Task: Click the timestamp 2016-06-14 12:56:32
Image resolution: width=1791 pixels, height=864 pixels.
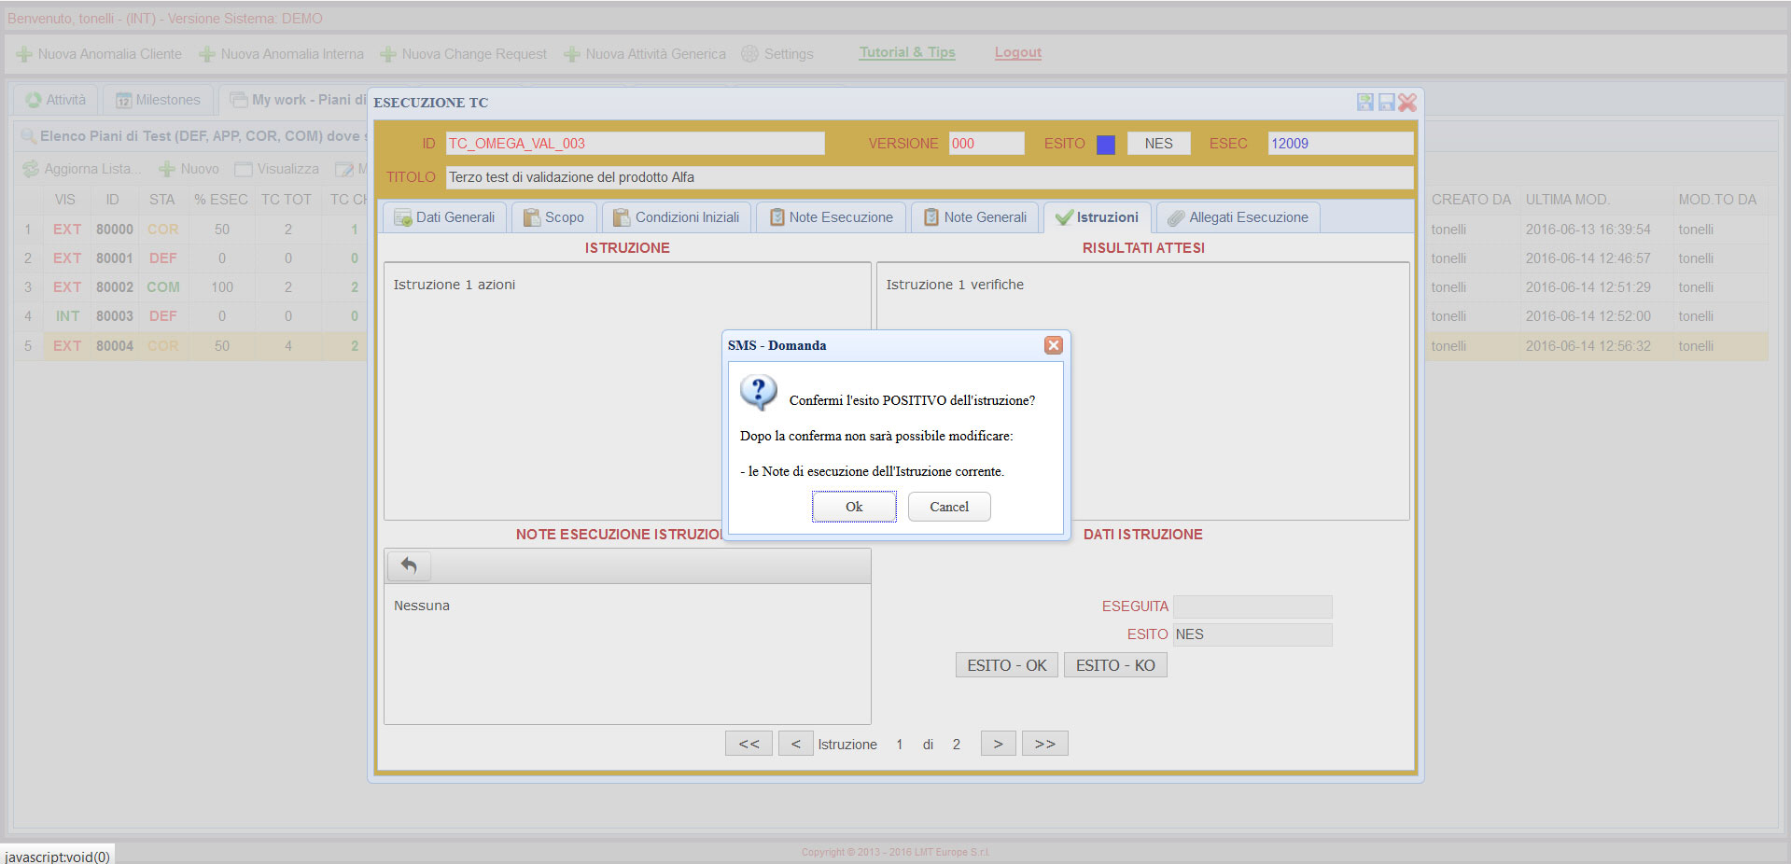Action: (x=1588, y=346)
